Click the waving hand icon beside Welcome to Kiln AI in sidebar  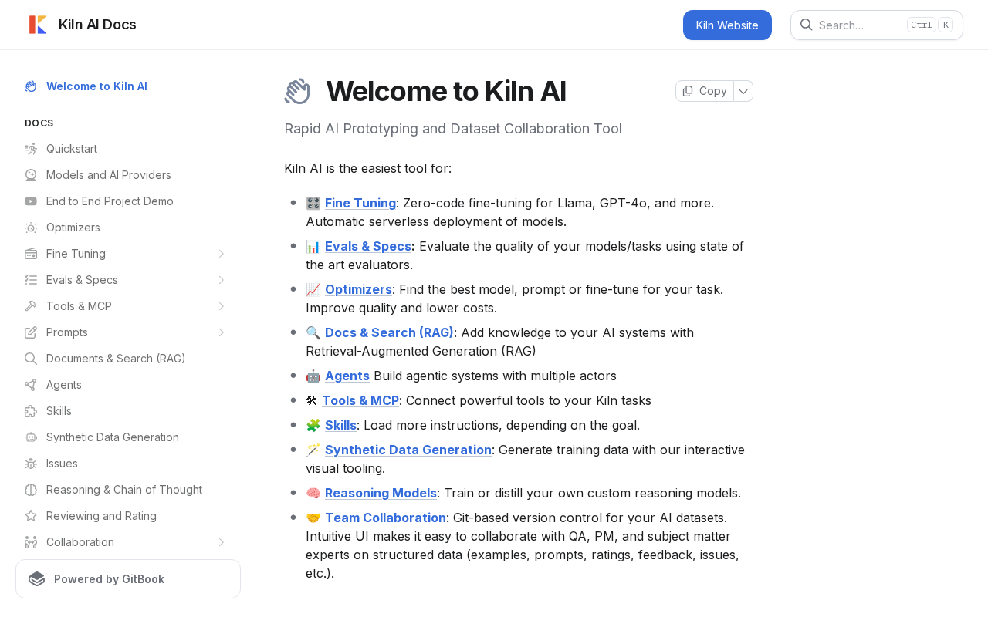(31, 86)
